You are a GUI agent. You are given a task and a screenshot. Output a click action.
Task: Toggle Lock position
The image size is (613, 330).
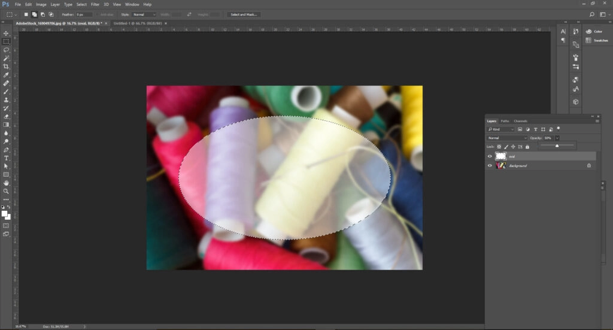click(x=513, y=147)
